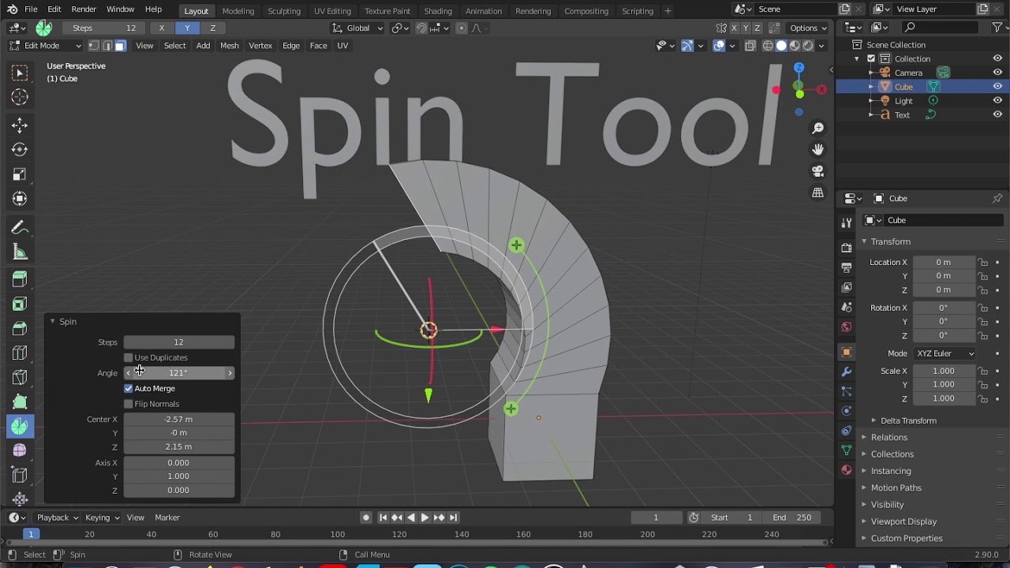The image size is (1010, 568).
Task: Click the zoom magnifier viewport icon
Action: [x=818, y=128]
